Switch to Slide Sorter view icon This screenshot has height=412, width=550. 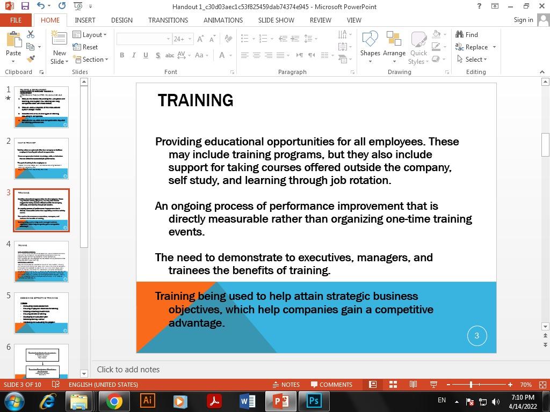click(x=393, y=385)
